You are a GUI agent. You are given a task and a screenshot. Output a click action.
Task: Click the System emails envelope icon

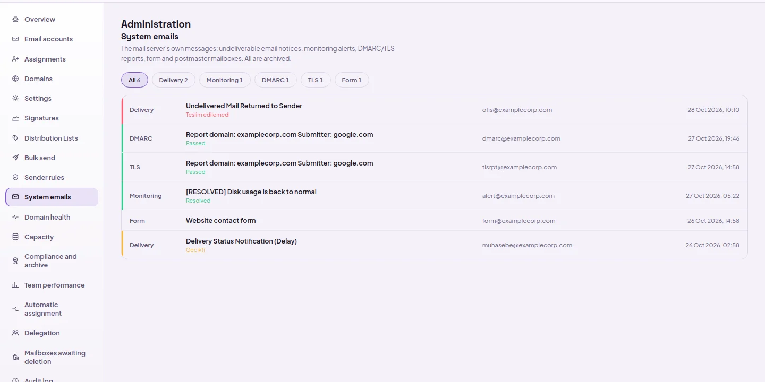point(15,197)
